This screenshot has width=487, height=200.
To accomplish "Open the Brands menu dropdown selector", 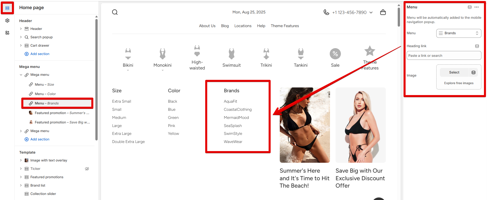I will pos(459,33).
